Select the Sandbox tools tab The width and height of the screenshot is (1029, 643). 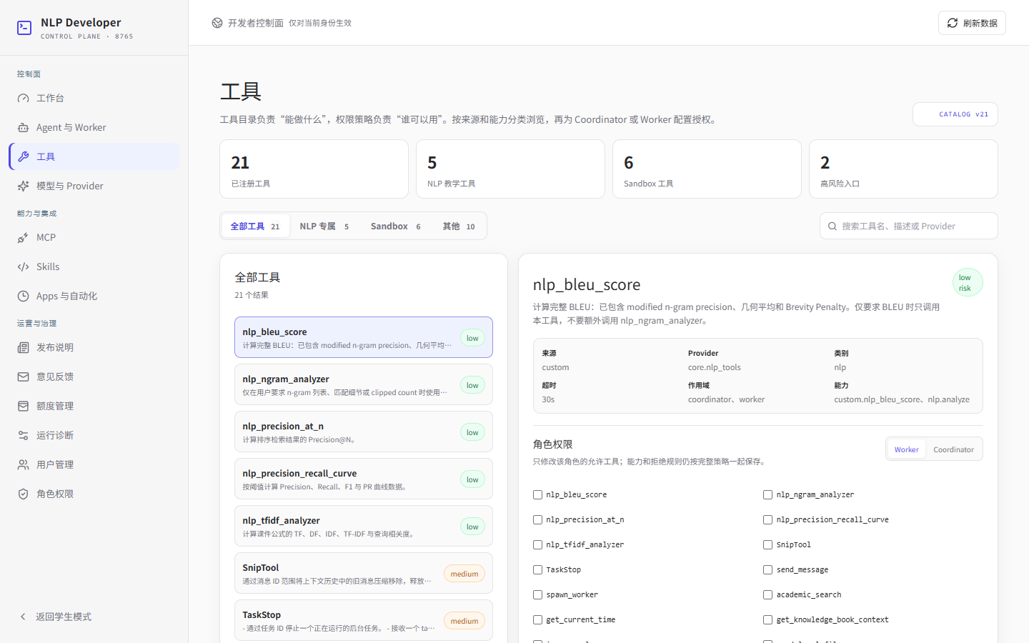tap(395, 226)
